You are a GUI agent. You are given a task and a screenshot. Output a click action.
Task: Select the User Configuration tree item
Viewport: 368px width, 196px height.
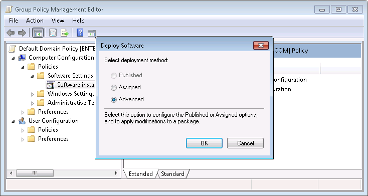tap(54, 121)
